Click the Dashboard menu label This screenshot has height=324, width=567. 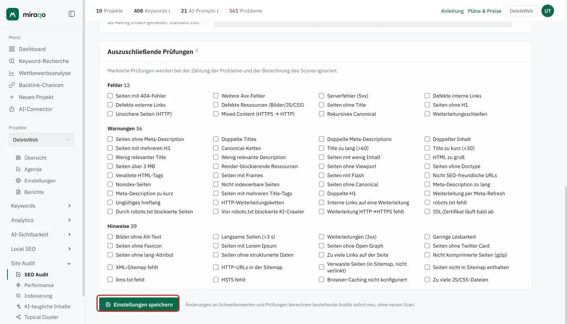click(32, 49)
